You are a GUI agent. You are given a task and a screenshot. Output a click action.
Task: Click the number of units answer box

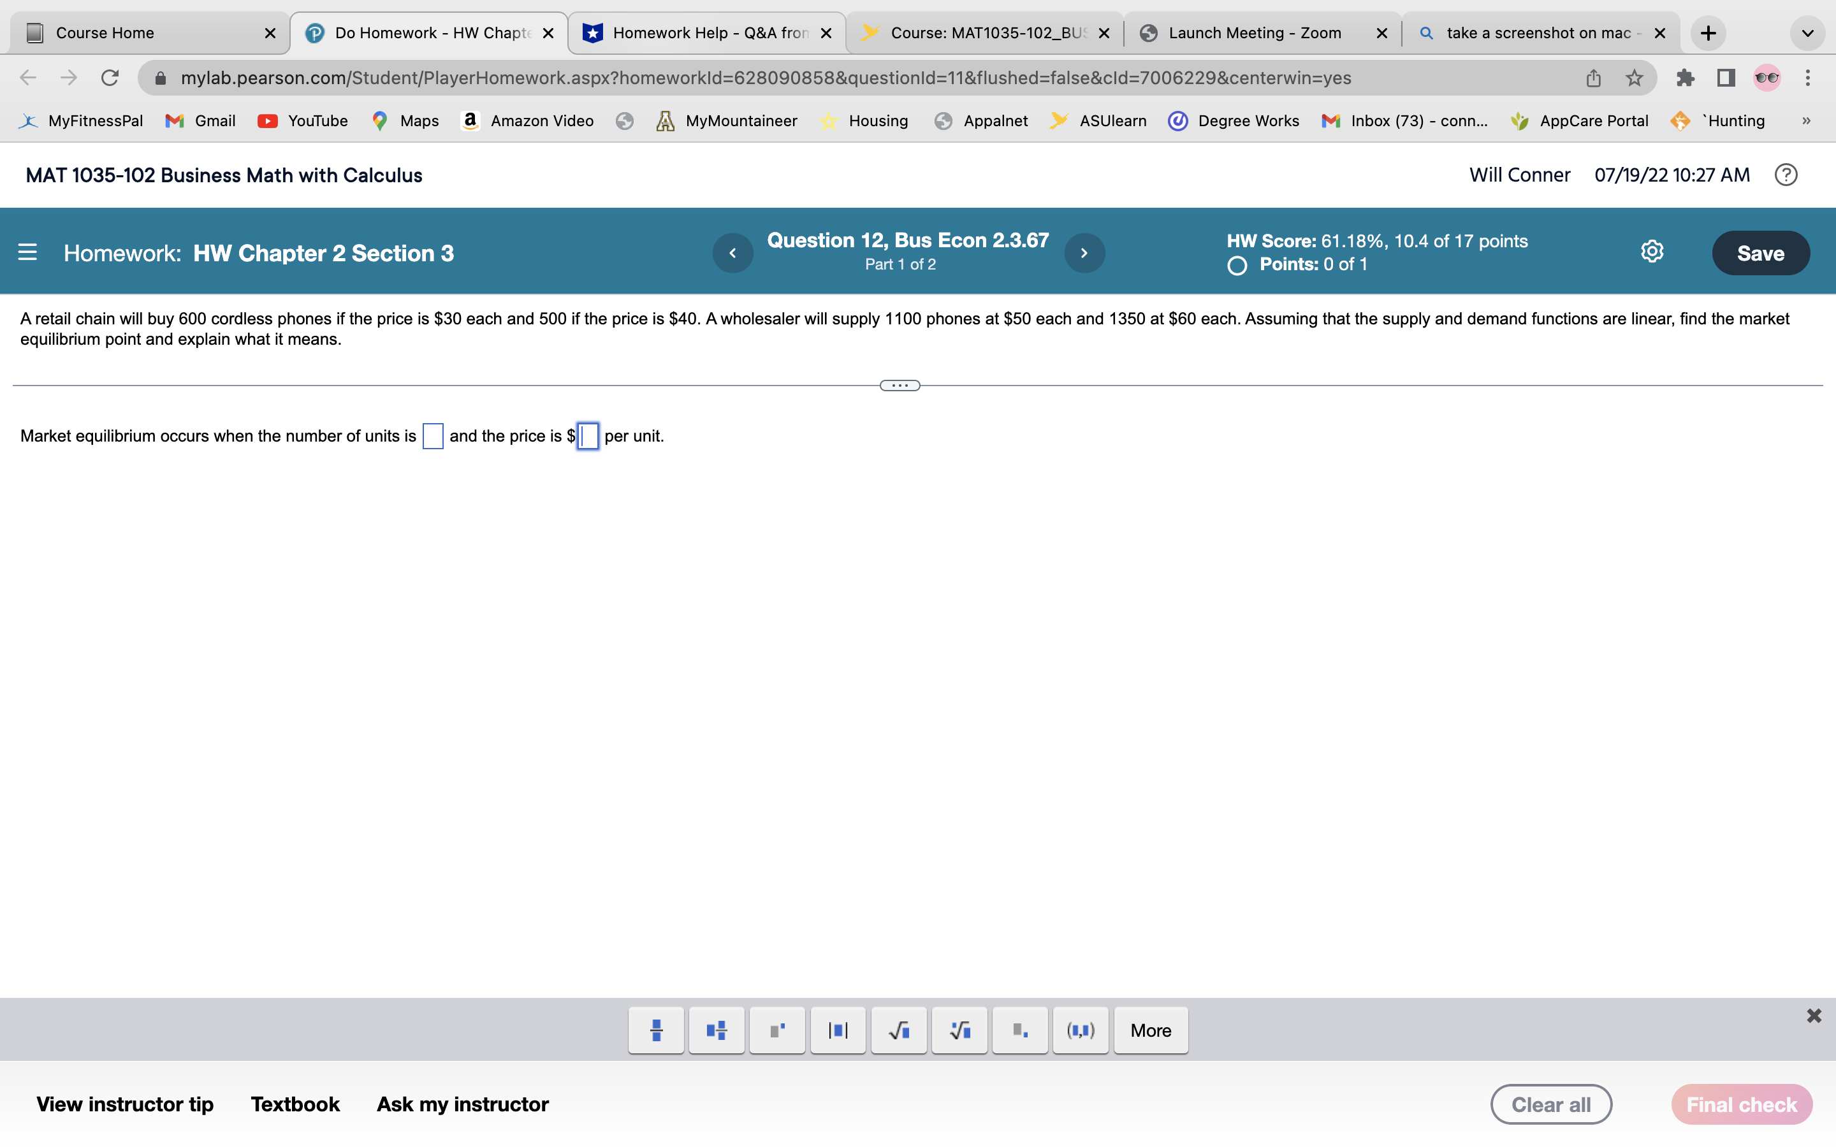(x=432, y=436)
